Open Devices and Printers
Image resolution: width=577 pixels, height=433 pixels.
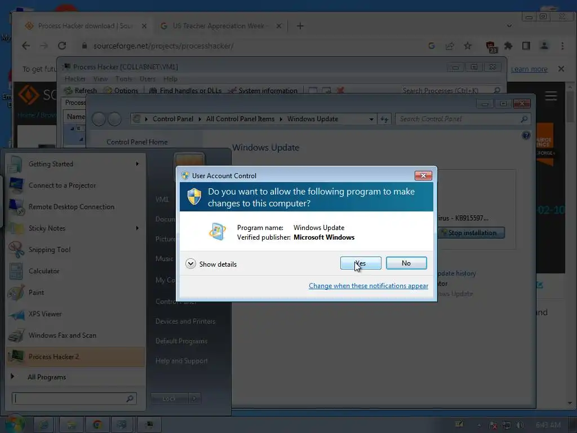[x=185, y=321]
